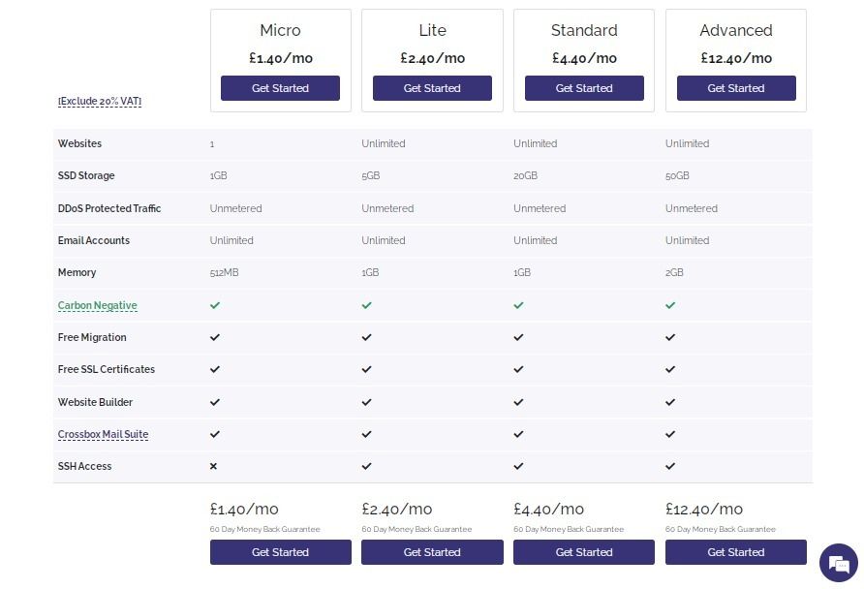Image resolution: width=864 pixels, height=589 pixels.
Task: Open the Carbon Negative link
Action: pyautogui.click(x=98, y=306)
